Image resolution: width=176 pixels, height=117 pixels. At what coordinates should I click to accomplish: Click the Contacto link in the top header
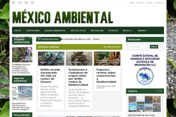[159, 3]
